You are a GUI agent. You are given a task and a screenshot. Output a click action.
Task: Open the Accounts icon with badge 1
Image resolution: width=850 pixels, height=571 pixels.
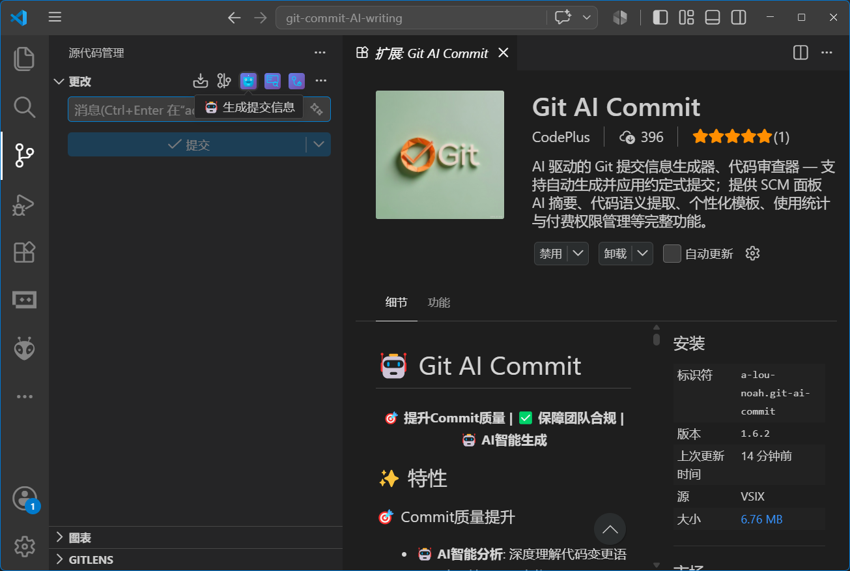click(x=25, y=499)
